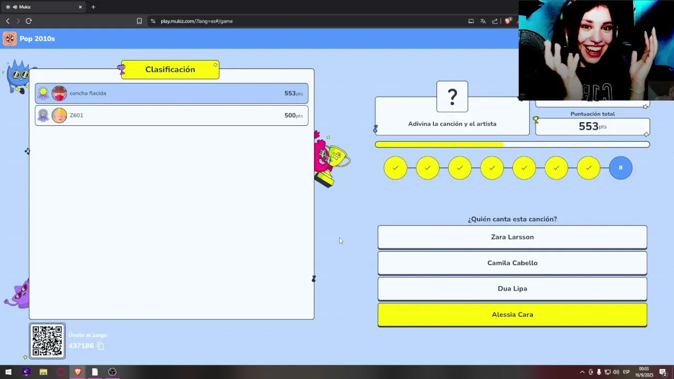Image resolution: width=674 pixels, height=379 pixels.
Task: Click the blue round 8 circle
Action: point(620,168)
